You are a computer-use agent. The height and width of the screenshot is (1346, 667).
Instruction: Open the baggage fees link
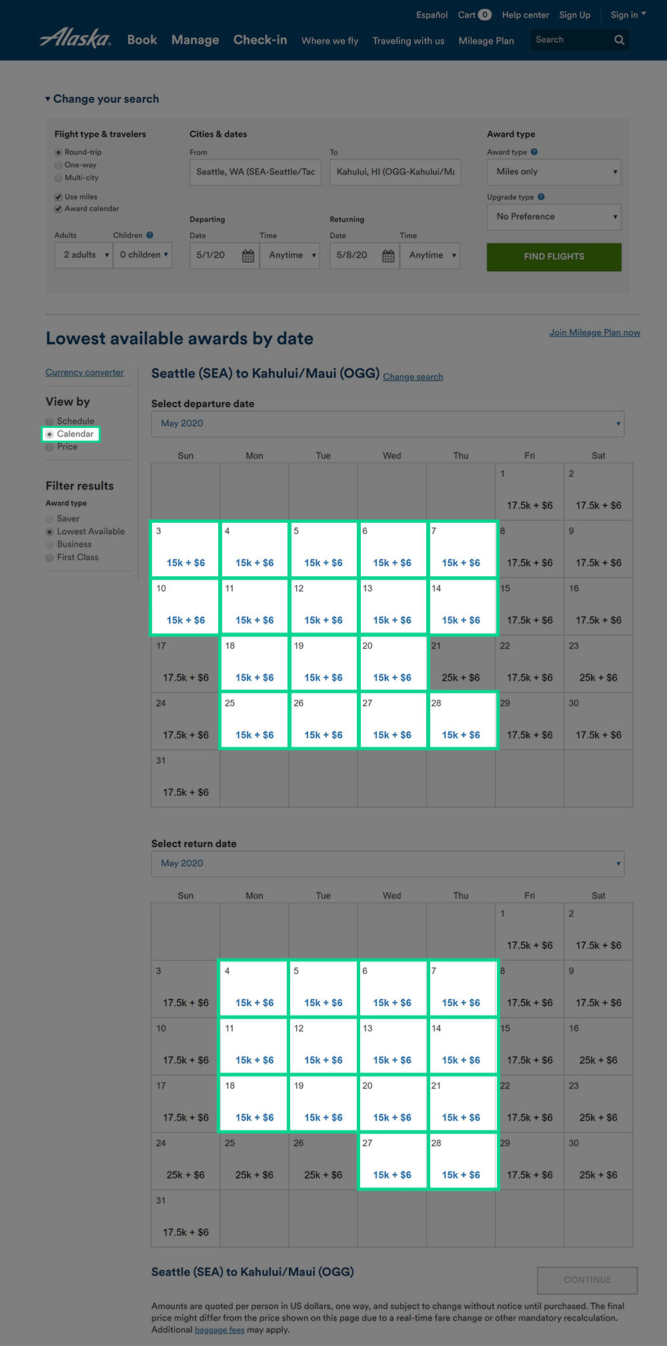[219, 1329]
